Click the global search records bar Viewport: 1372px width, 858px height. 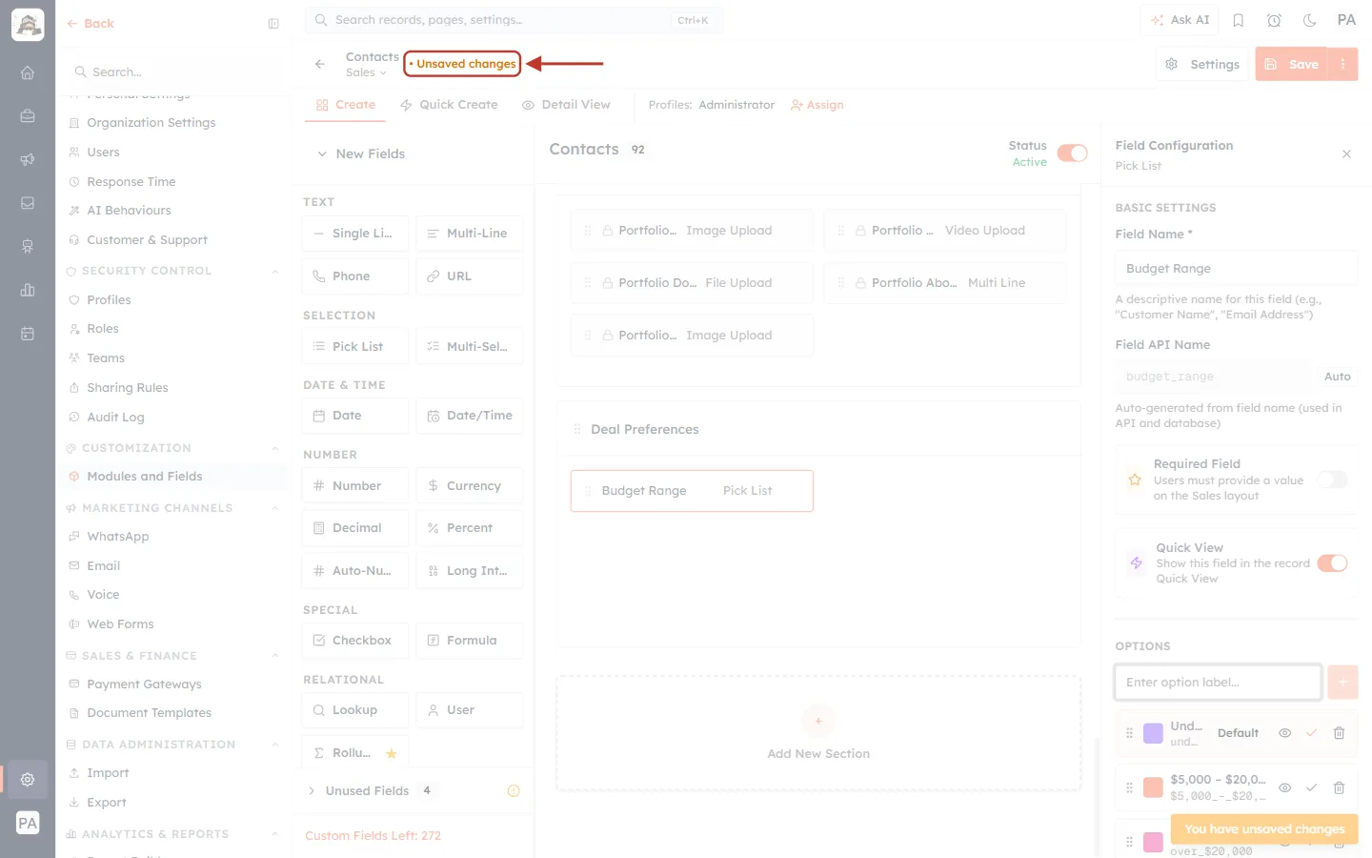pos(514,20)
